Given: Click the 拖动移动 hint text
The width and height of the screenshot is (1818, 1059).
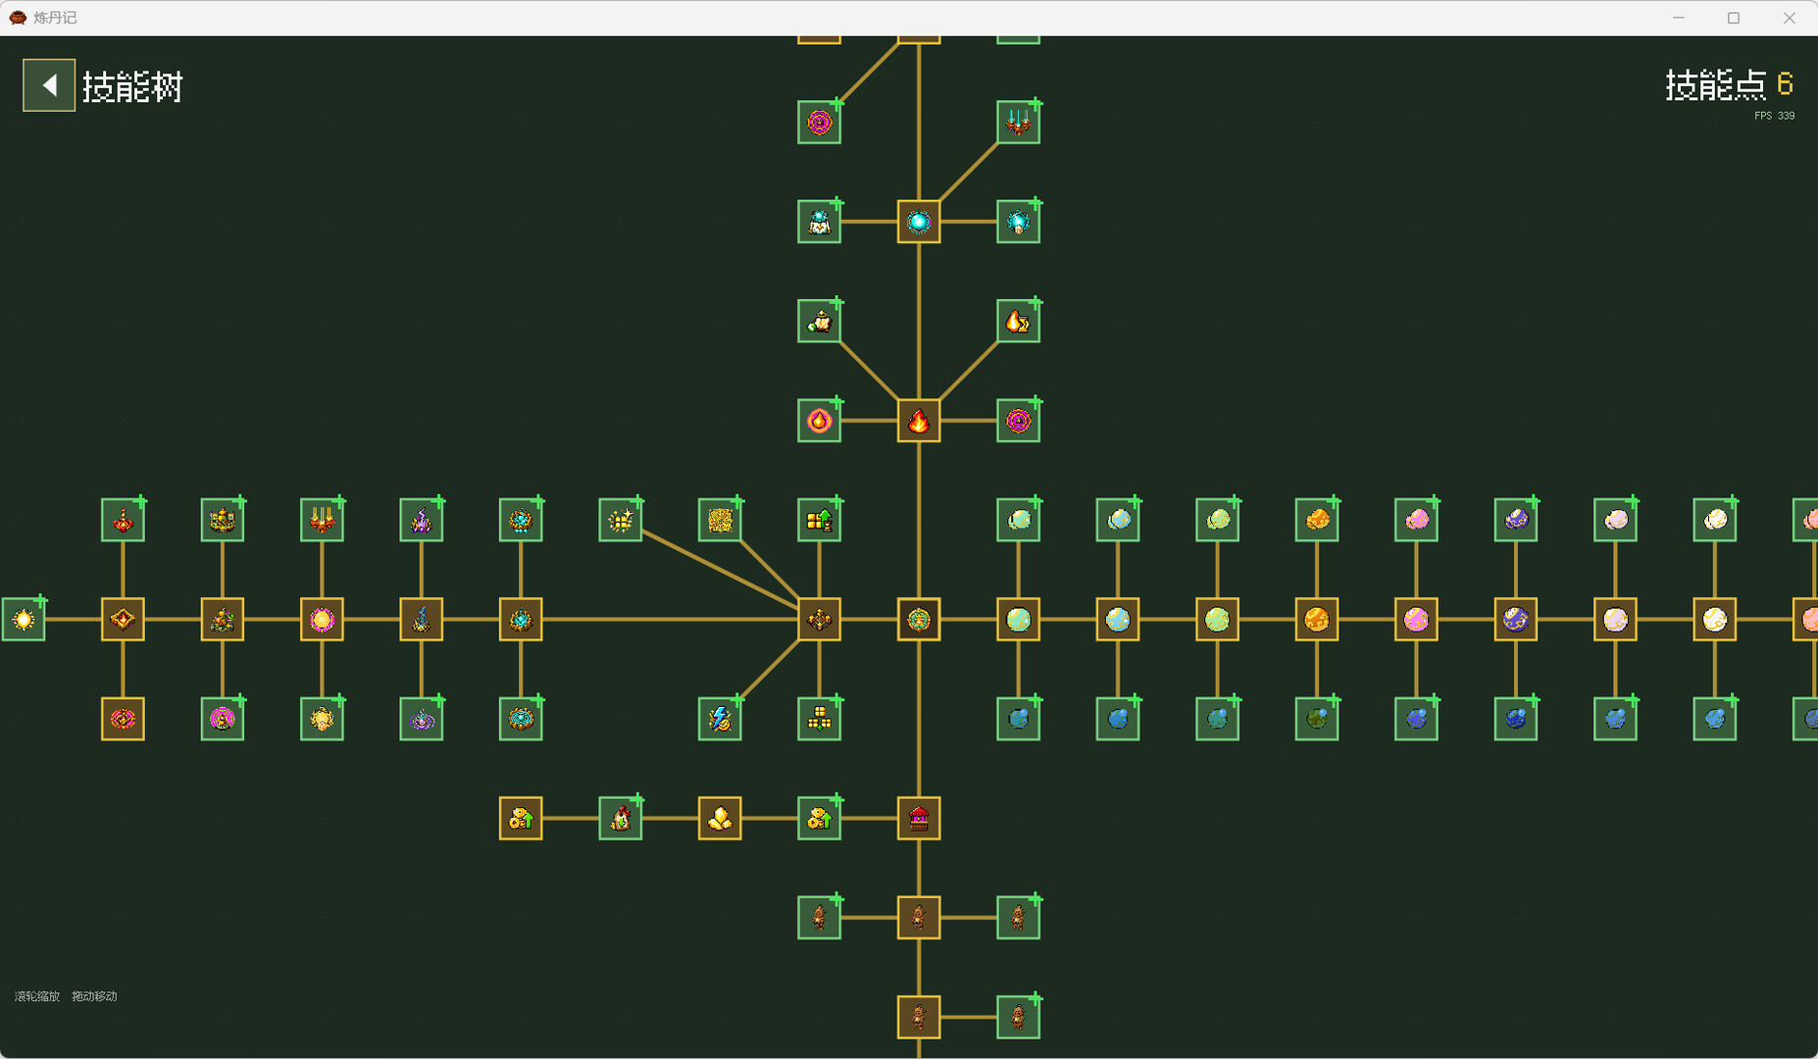Looking at the screenshot, I should pos(94,996).
